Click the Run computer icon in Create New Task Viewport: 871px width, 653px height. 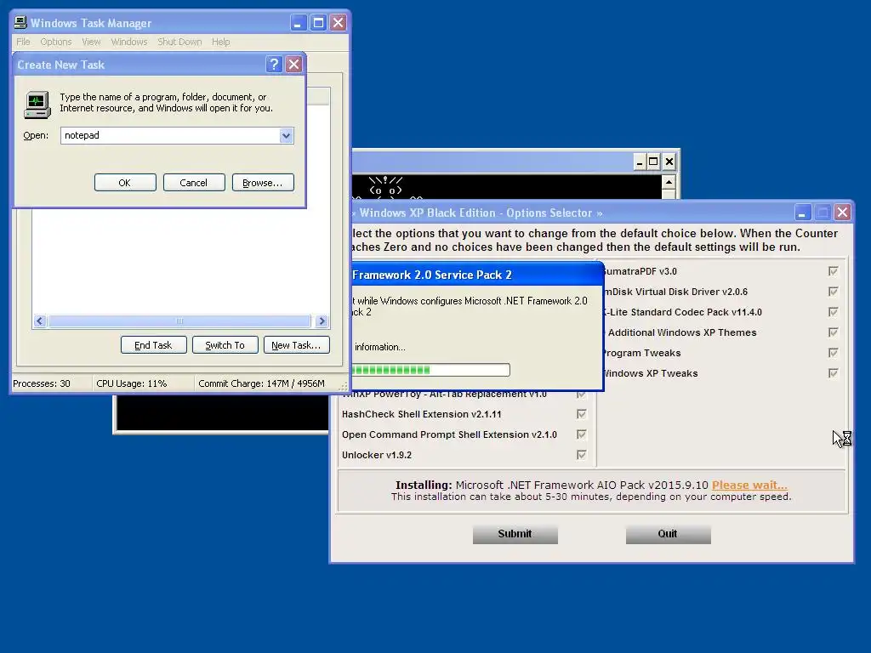pyautogui.click(x=37, y=105)
